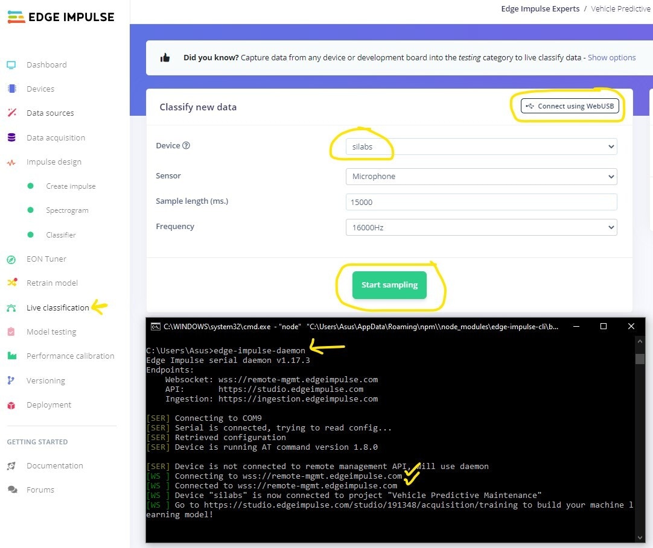Open the Spectrogram block
Screen dimensions: 653x548
pyautogui.click(x=67, y=210)
